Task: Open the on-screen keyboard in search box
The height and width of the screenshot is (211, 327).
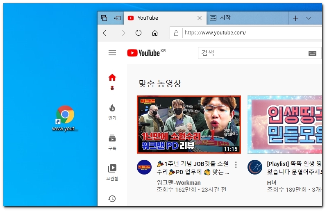Action: (x=312, y=53)
